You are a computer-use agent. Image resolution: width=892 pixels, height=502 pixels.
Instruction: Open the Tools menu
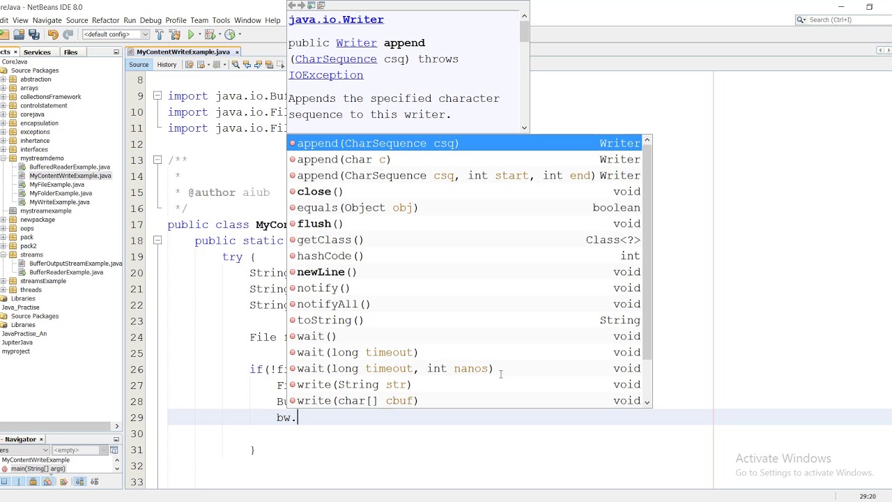point(221,20)
